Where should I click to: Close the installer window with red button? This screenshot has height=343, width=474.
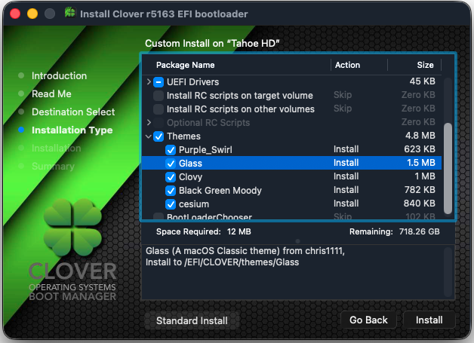click(x=15, y=14)
